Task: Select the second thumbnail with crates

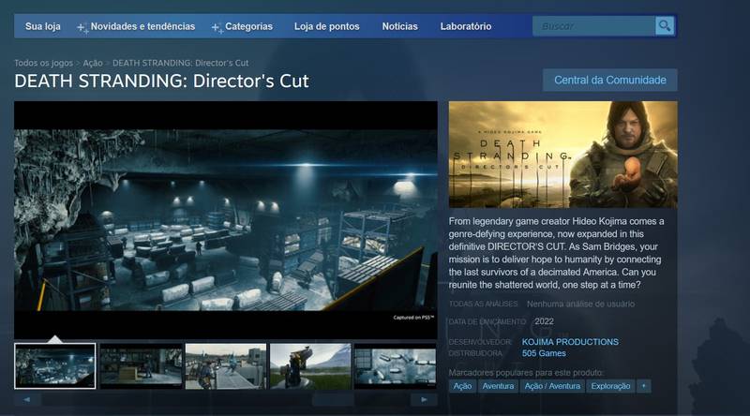Action: 142,365
